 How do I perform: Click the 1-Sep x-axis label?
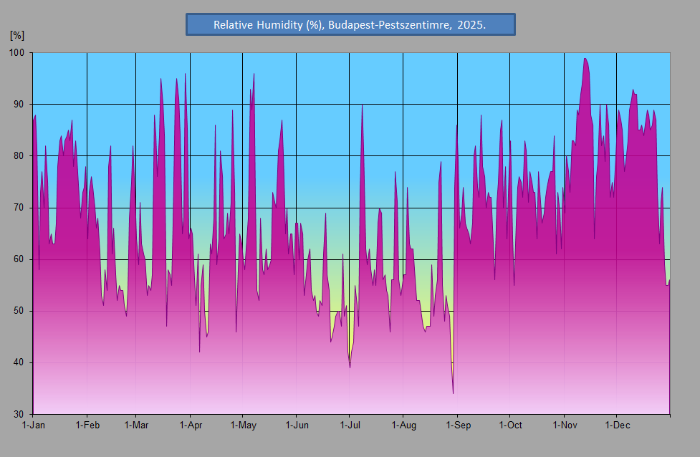[458, 425]
